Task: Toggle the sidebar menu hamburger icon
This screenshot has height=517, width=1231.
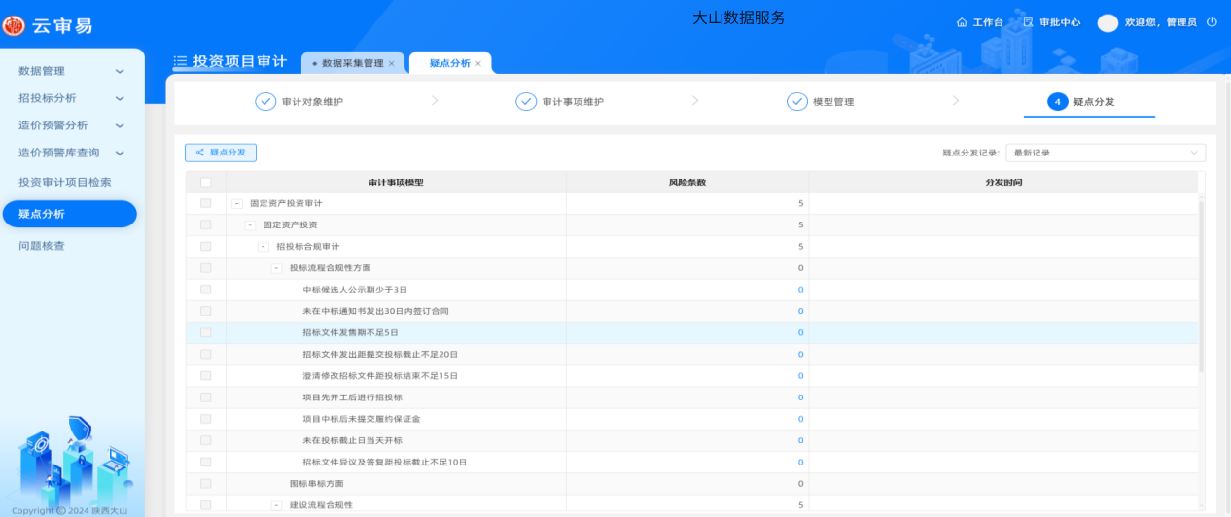Action: pyautogui.click(x=180, y=62)
